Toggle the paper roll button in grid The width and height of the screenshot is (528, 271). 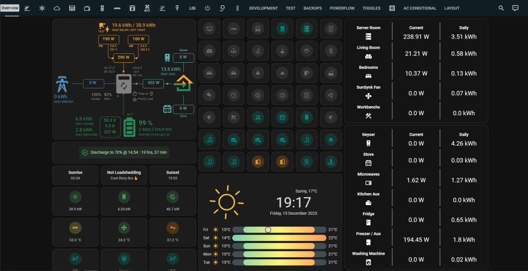(x=306, y=74)
